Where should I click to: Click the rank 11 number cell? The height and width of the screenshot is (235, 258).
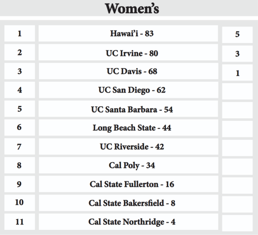pos(19,222)
